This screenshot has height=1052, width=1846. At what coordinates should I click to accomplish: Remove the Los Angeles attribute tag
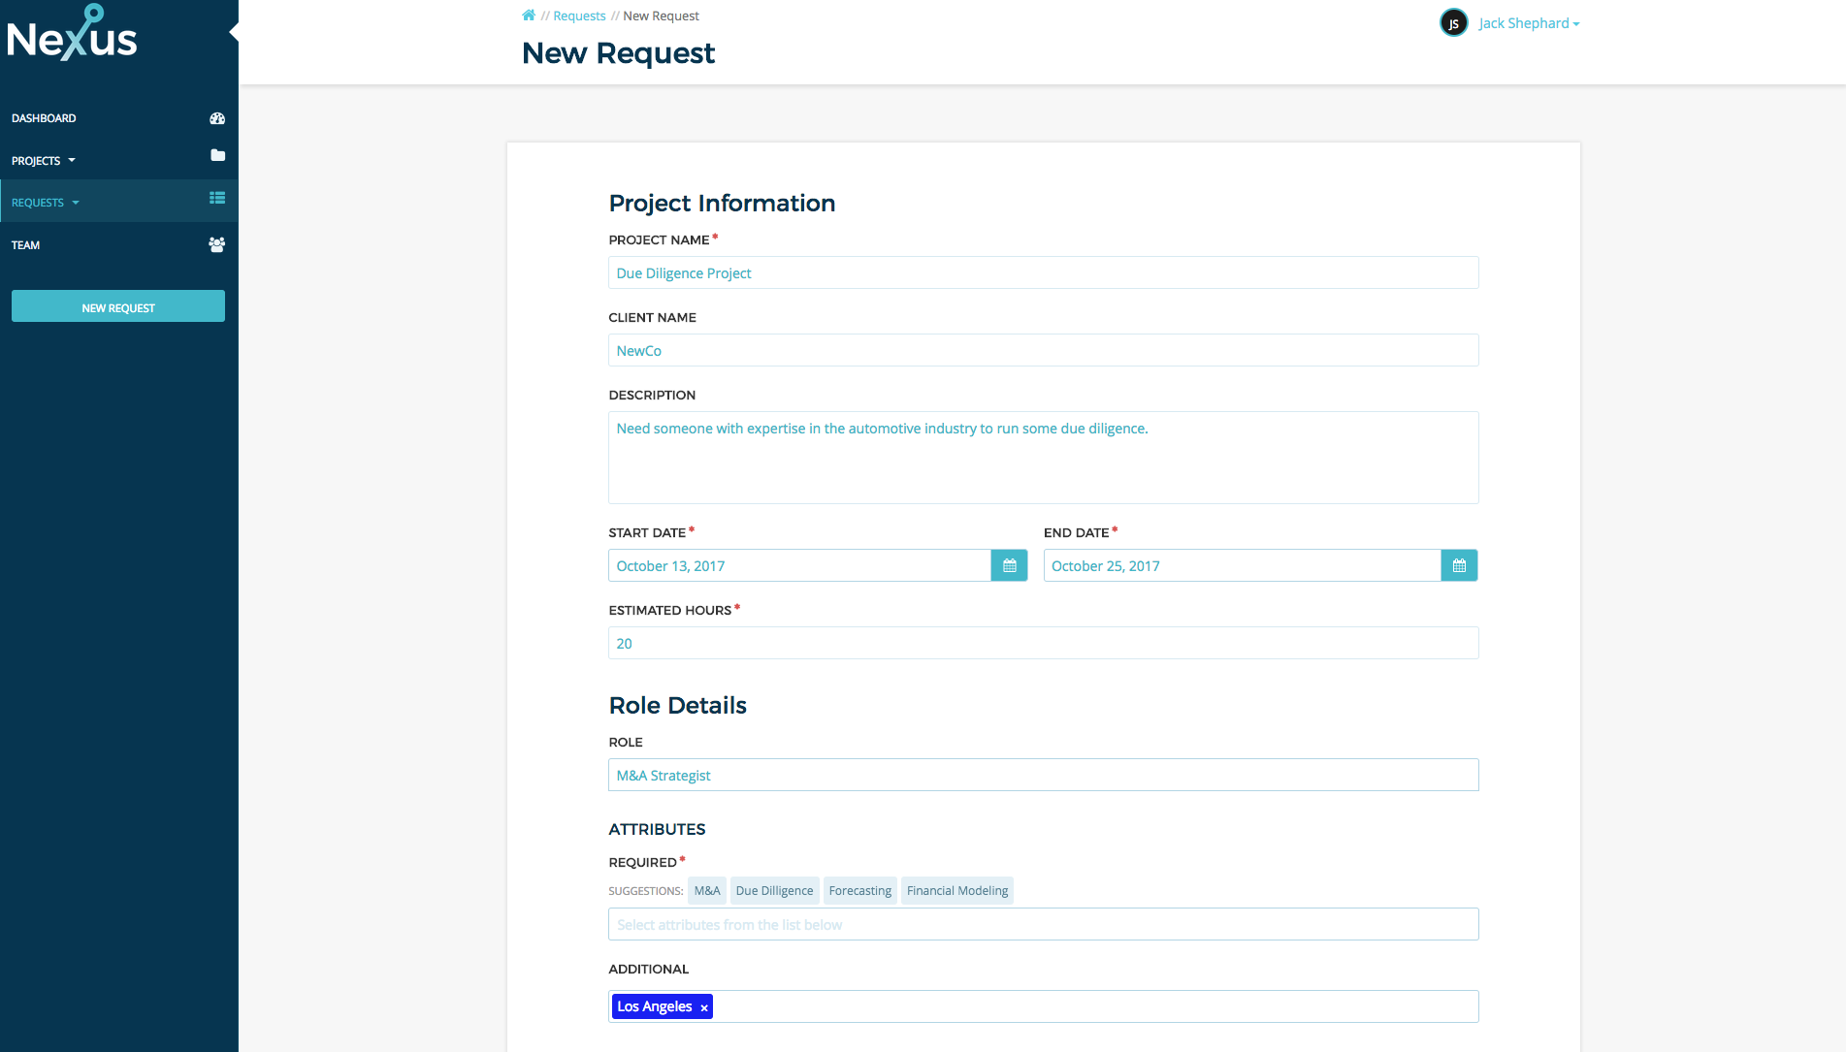pos(703,1006)
